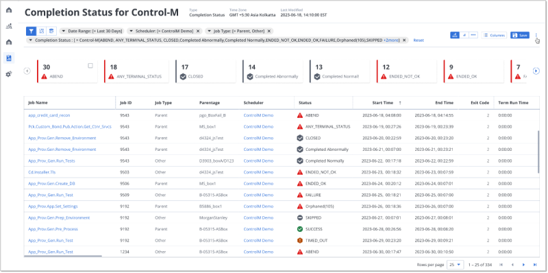Sort by the Job Type column header

pyautogui.click(x=163, y=103)
